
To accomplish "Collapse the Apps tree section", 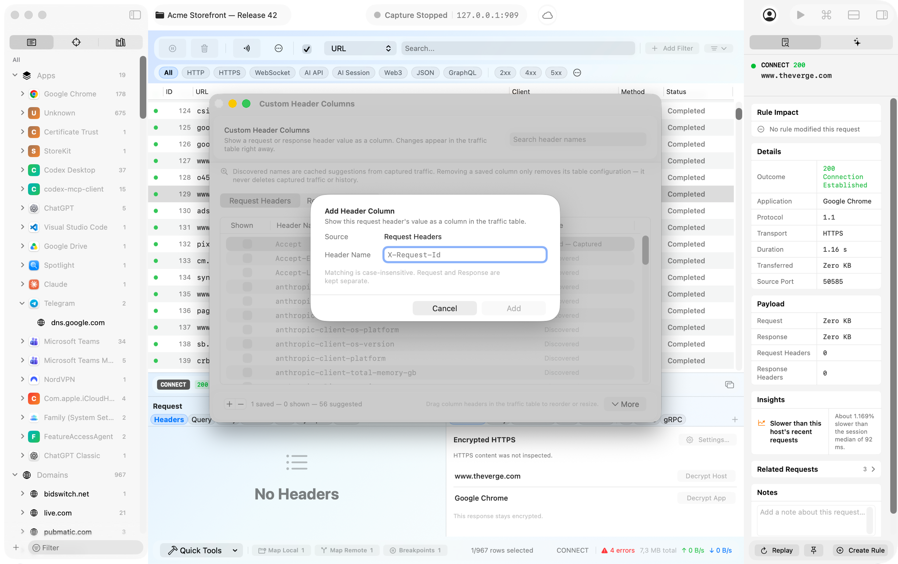I will click(x=15, y=75).
